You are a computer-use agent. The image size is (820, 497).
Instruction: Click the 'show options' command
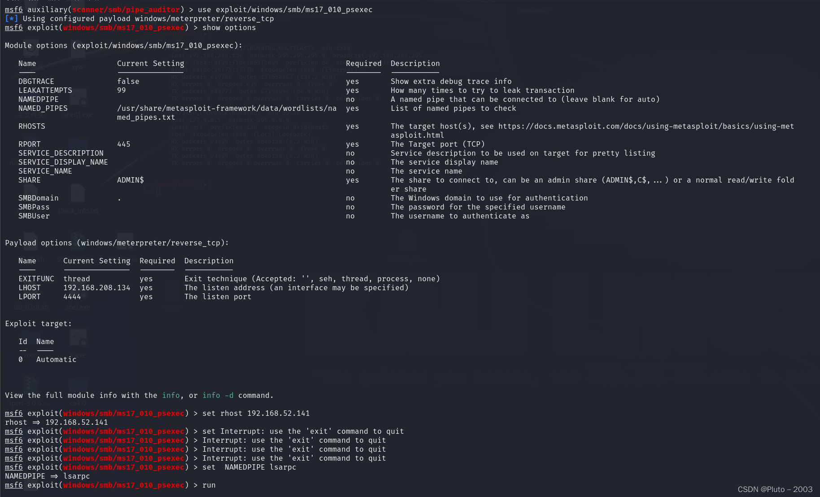tap(229, 28)
